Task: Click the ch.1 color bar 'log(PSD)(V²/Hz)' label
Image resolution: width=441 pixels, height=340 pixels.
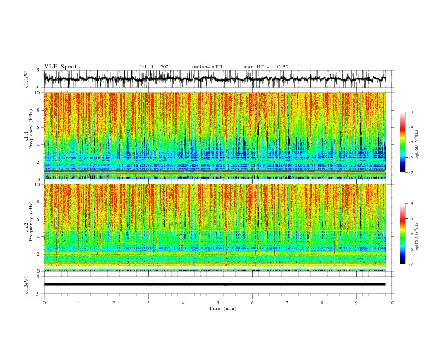Action: 416,145
